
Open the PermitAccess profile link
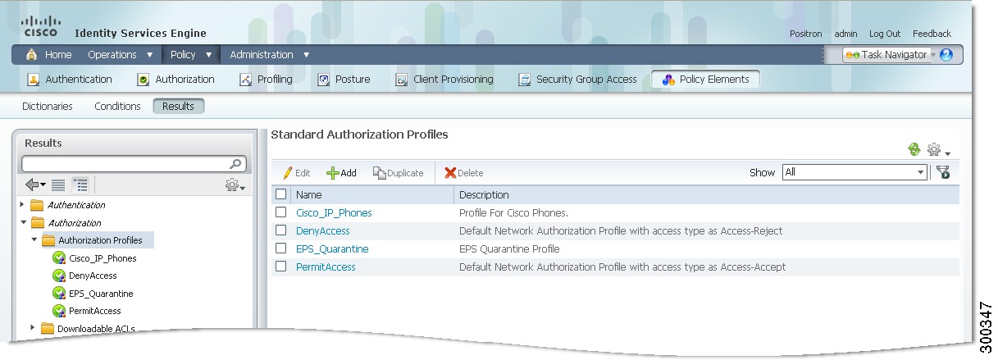[326, 267]
